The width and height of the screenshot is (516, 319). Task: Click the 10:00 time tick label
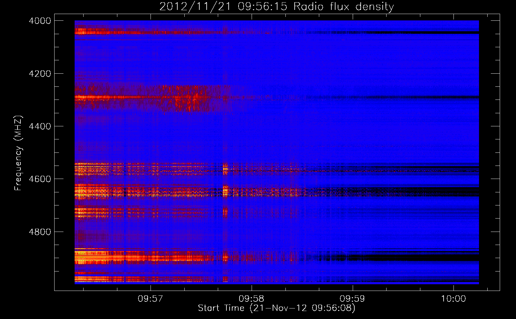[453, 299]
